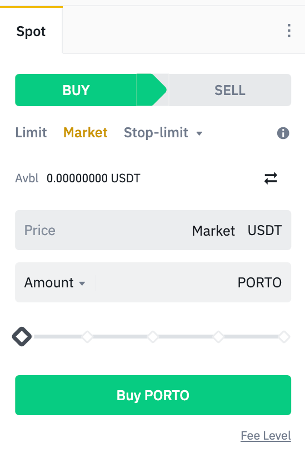The height and width of the screenshot is (458, 305).
Task: Select the Limit order type
Action: 31,133
